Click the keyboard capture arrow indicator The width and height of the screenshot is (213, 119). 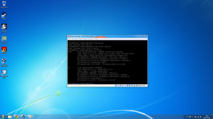click(x=136, y=85)
